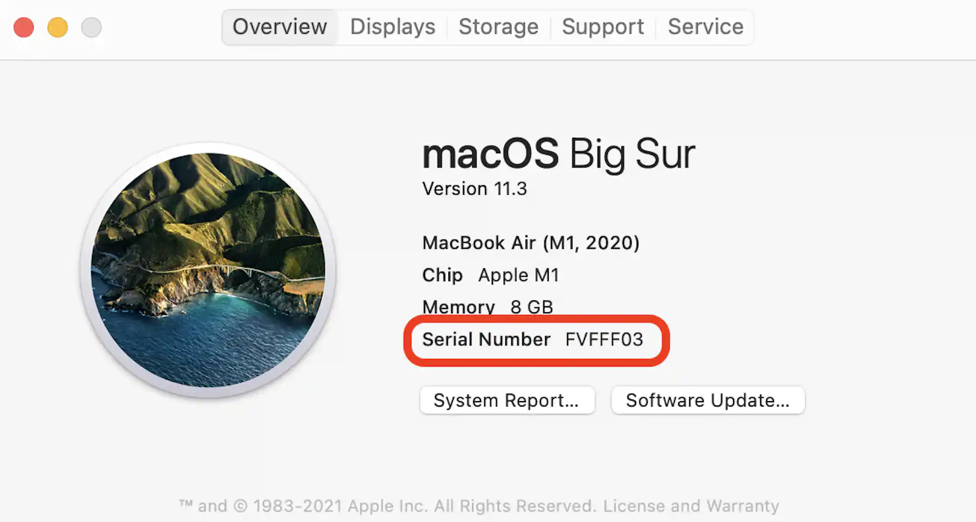Click the Apple M1 chip value

tap(518, 275)
